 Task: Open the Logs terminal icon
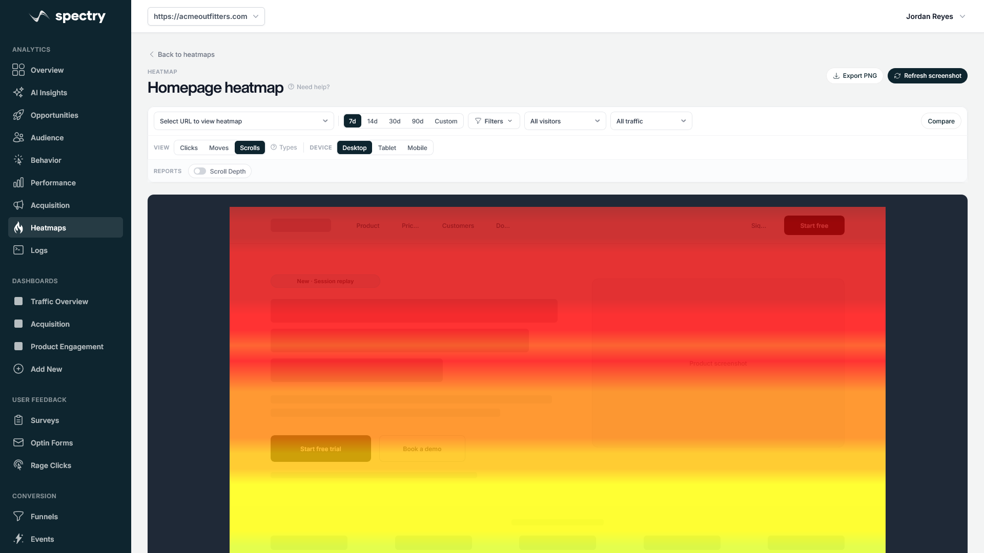tap(18, 250)
